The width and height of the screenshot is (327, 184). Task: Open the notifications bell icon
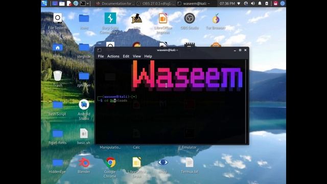[260, 4]
